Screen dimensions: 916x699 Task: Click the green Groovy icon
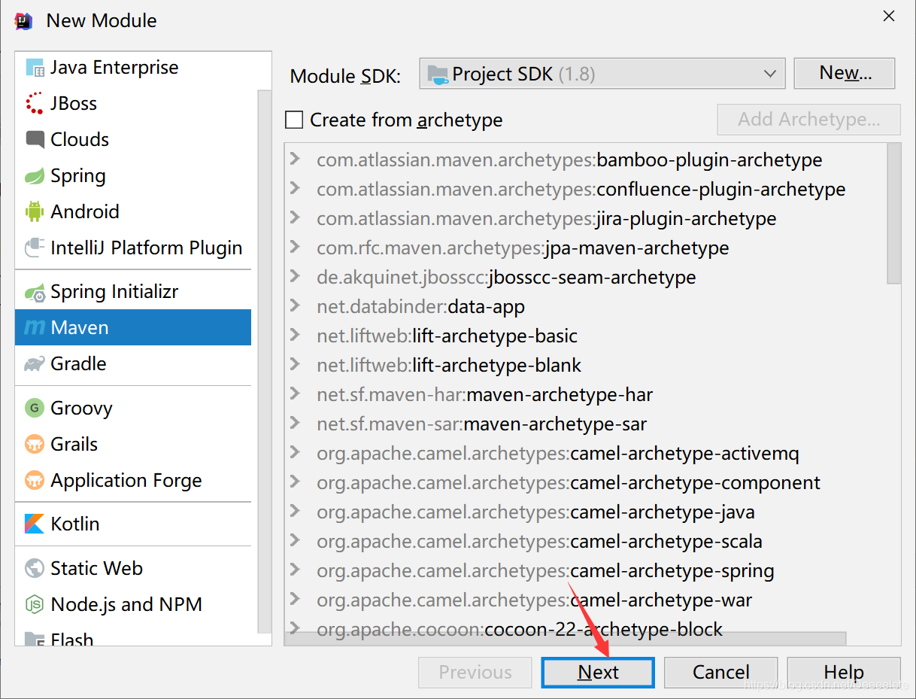click(35, 409)
